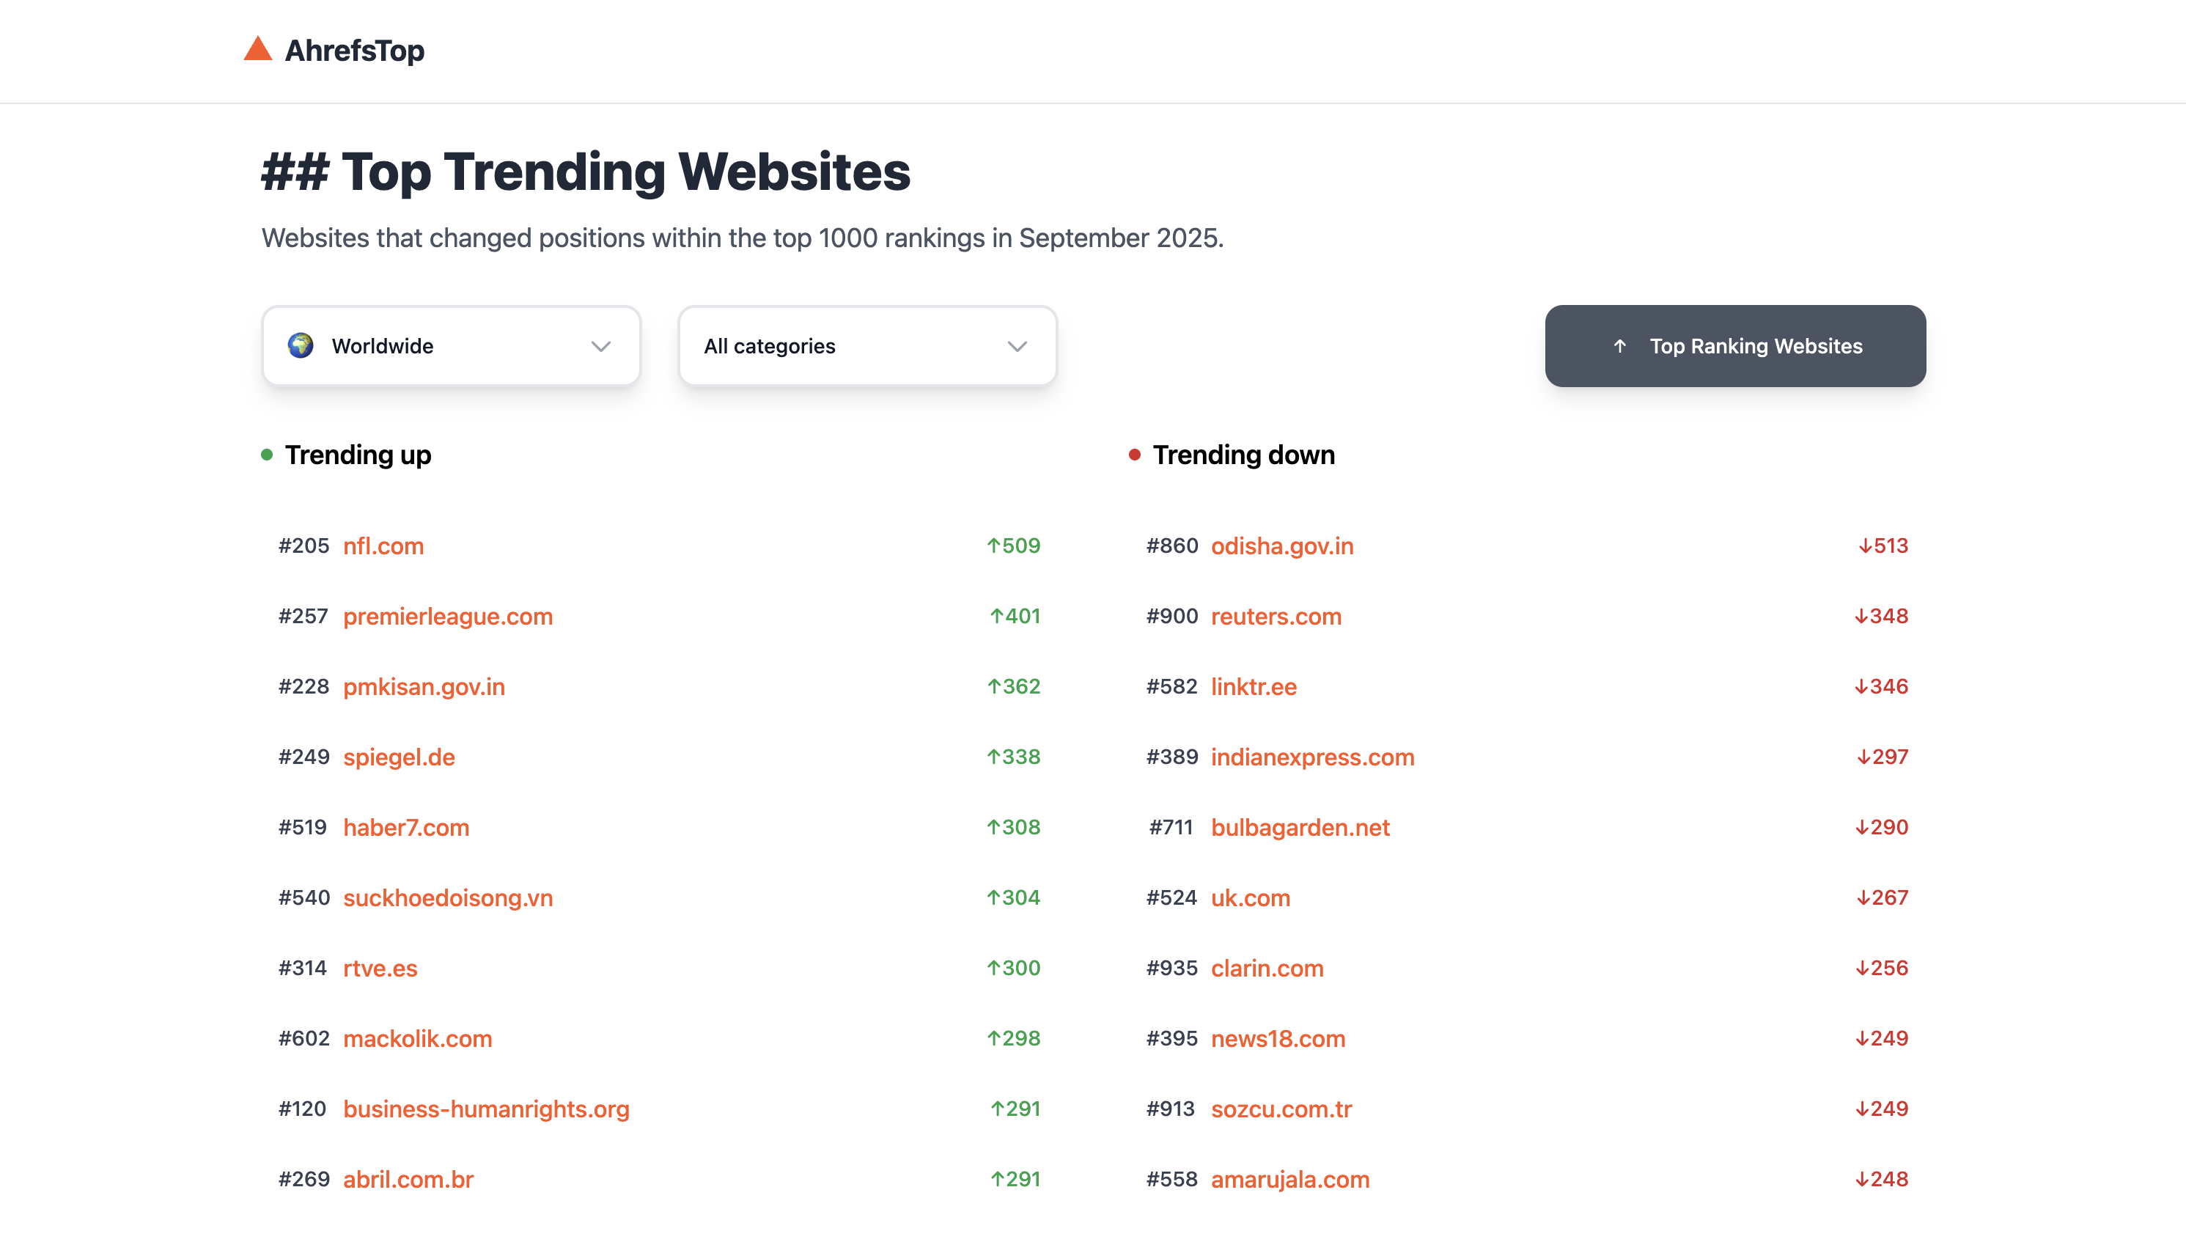The image size is (2186, 1242).
Task: Click the green Trending up indicator dot
Action: click(267, 455)
